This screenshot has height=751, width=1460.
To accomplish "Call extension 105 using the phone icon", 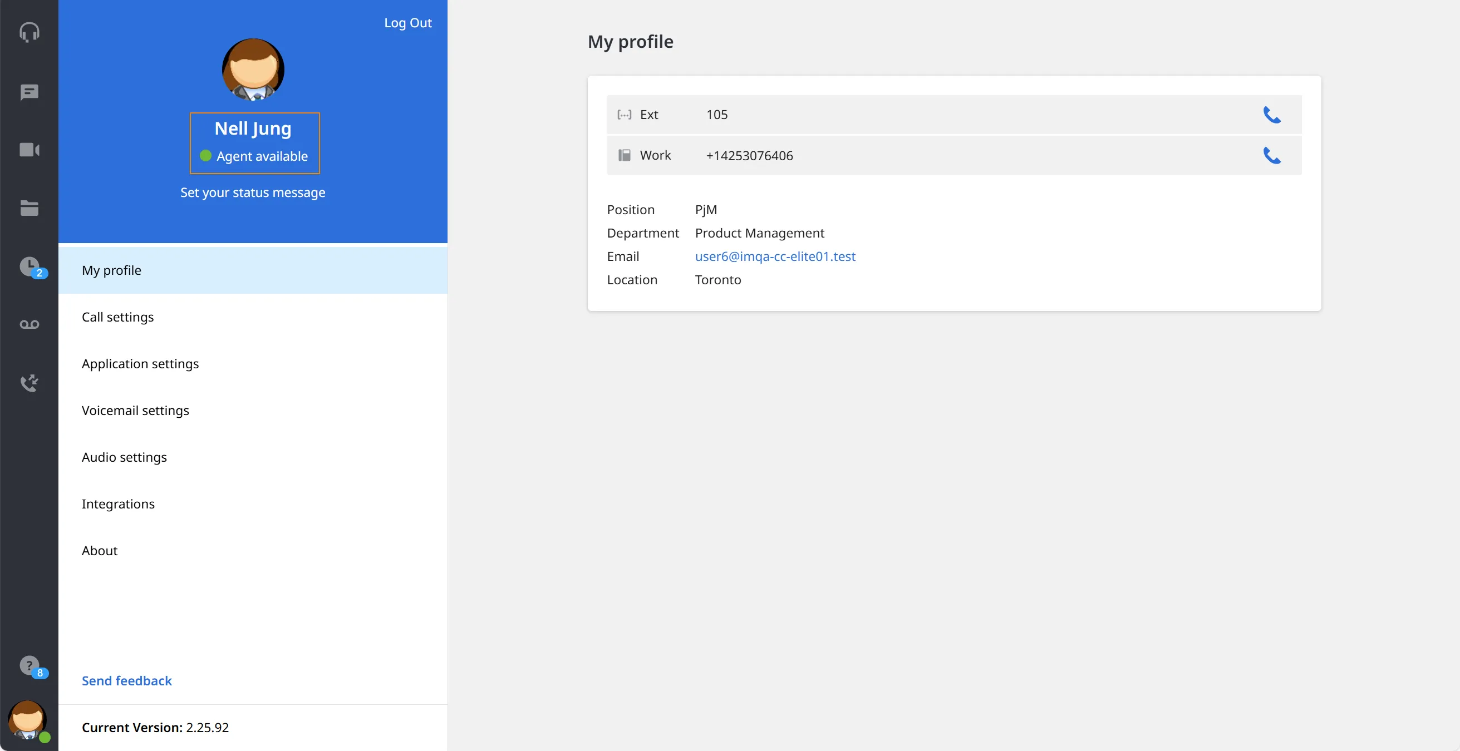I will 1272,115.
